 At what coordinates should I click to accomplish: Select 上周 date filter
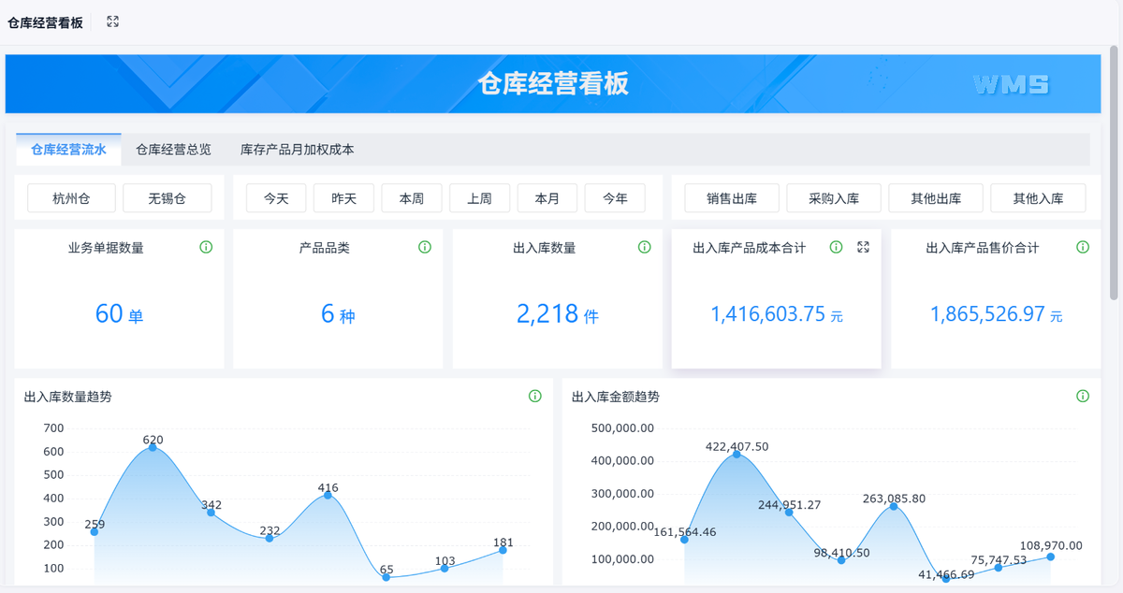pyautogui.click(x=479, y=198)
